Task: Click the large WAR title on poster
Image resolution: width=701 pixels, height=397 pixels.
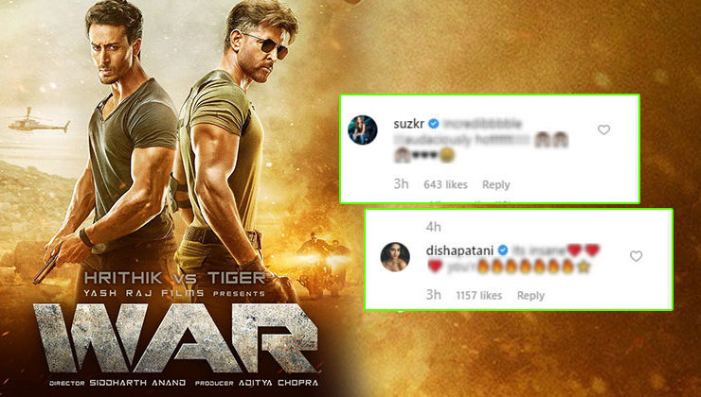Action: pos(176,338)
